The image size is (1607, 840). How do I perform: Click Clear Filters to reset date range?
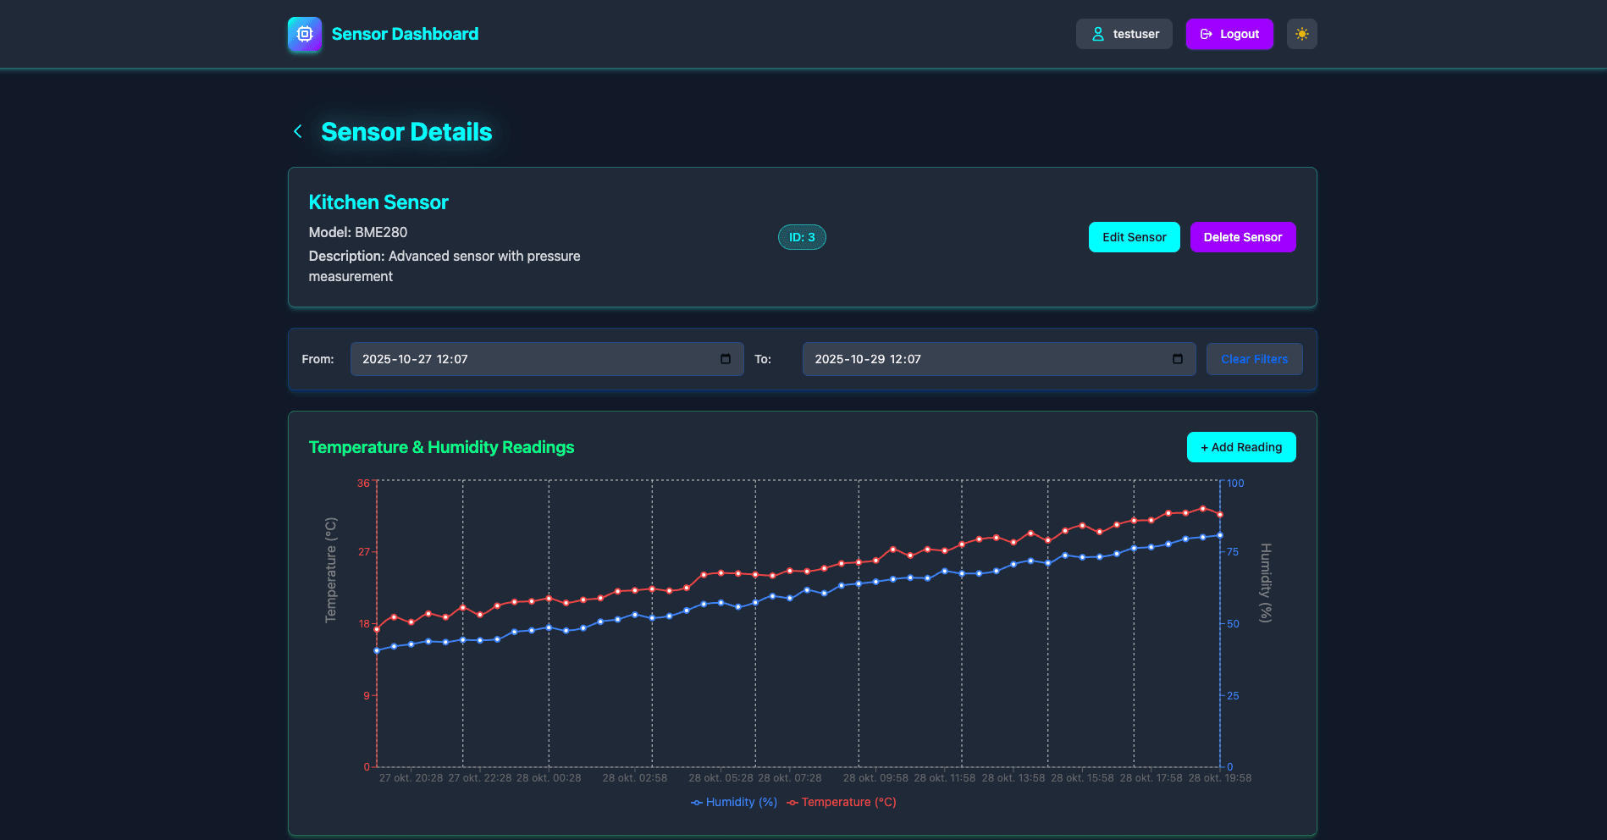(1254, 359)
